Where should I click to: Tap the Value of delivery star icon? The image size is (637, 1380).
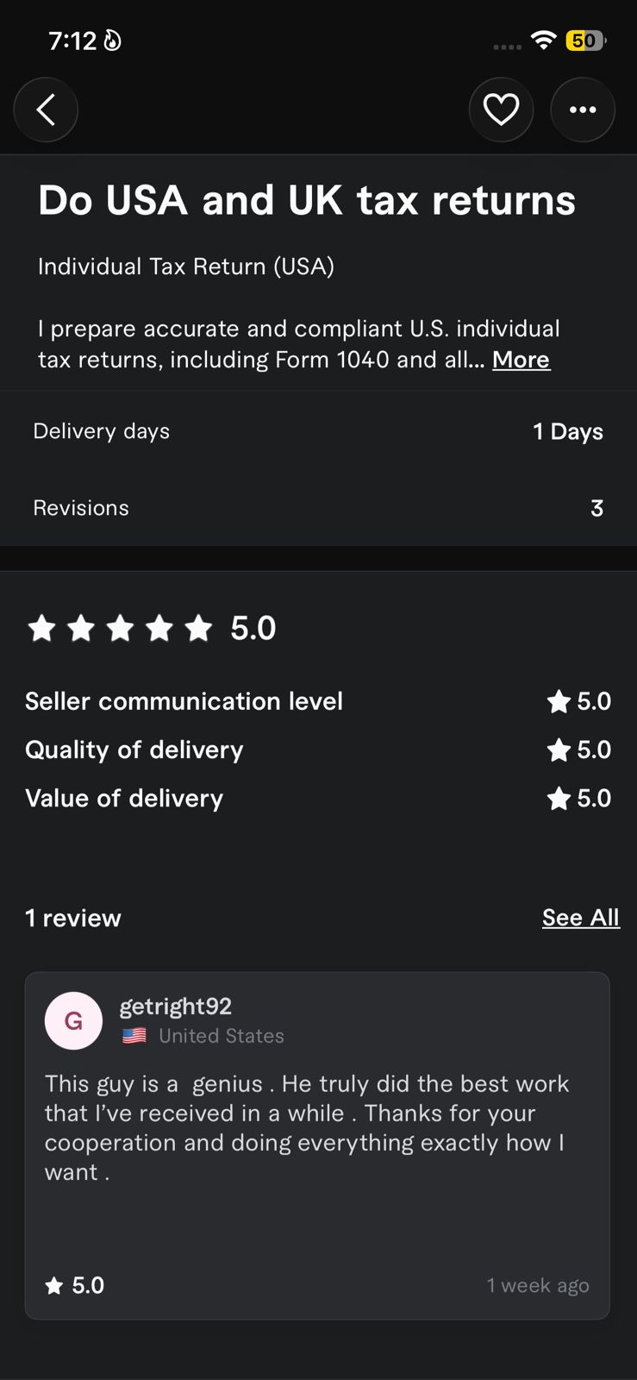point(559,799)
